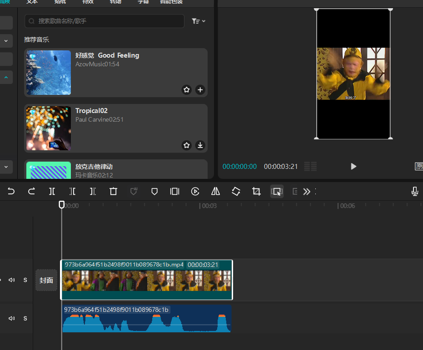Split the clip at the playhead
This screenshot has width=423, height=350.
[x=52, y=192]
